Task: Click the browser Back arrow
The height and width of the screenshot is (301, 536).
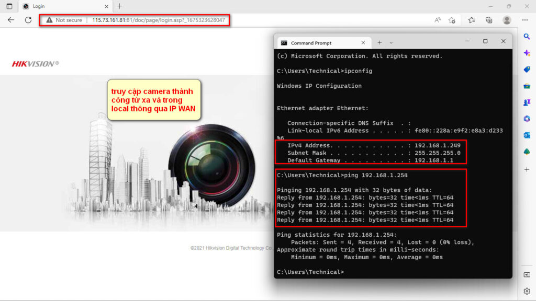Action: coord(11,20)
